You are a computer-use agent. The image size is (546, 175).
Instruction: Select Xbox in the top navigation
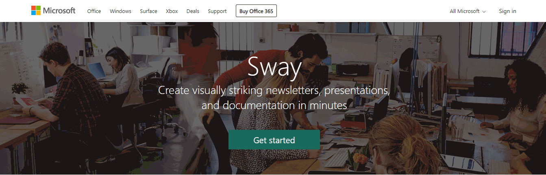172,11
